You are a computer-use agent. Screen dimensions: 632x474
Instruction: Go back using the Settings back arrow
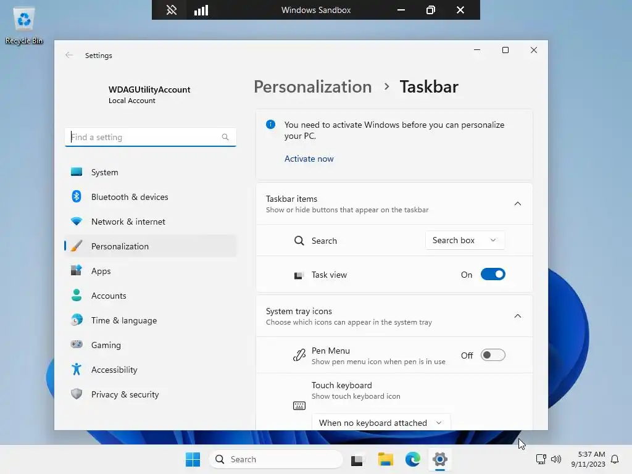69,55
